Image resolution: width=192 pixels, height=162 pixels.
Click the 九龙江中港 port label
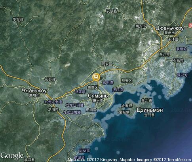(75, 105)
